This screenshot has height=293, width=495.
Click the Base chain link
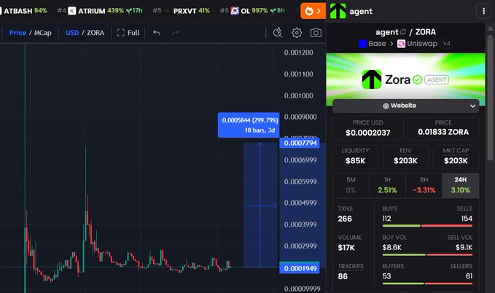[x=373, y=44]
